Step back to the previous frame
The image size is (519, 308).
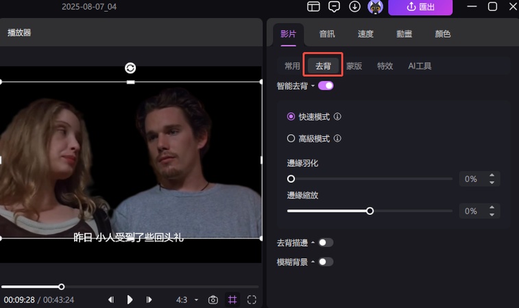click(111, 300)
